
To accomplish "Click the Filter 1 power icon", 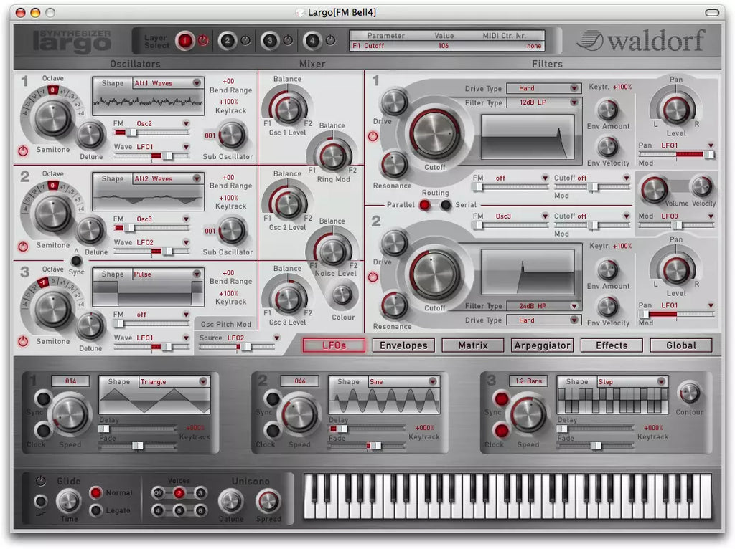I will [x=373, y=136].
